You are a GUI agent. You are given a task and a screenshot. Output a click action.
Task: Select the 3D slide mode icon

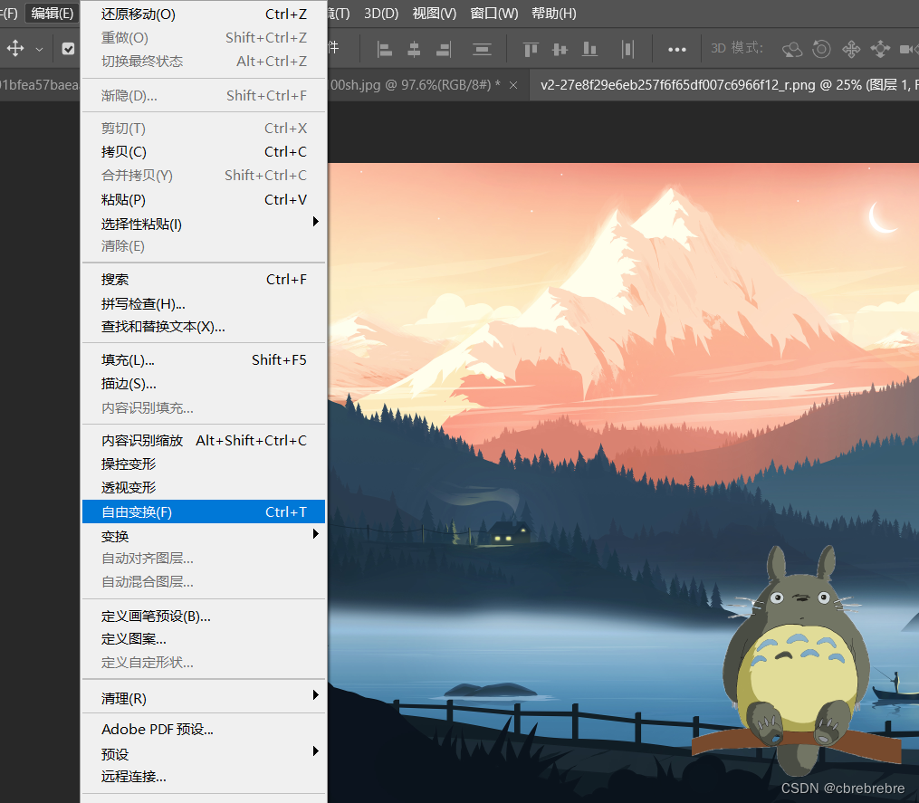[880, 49]
